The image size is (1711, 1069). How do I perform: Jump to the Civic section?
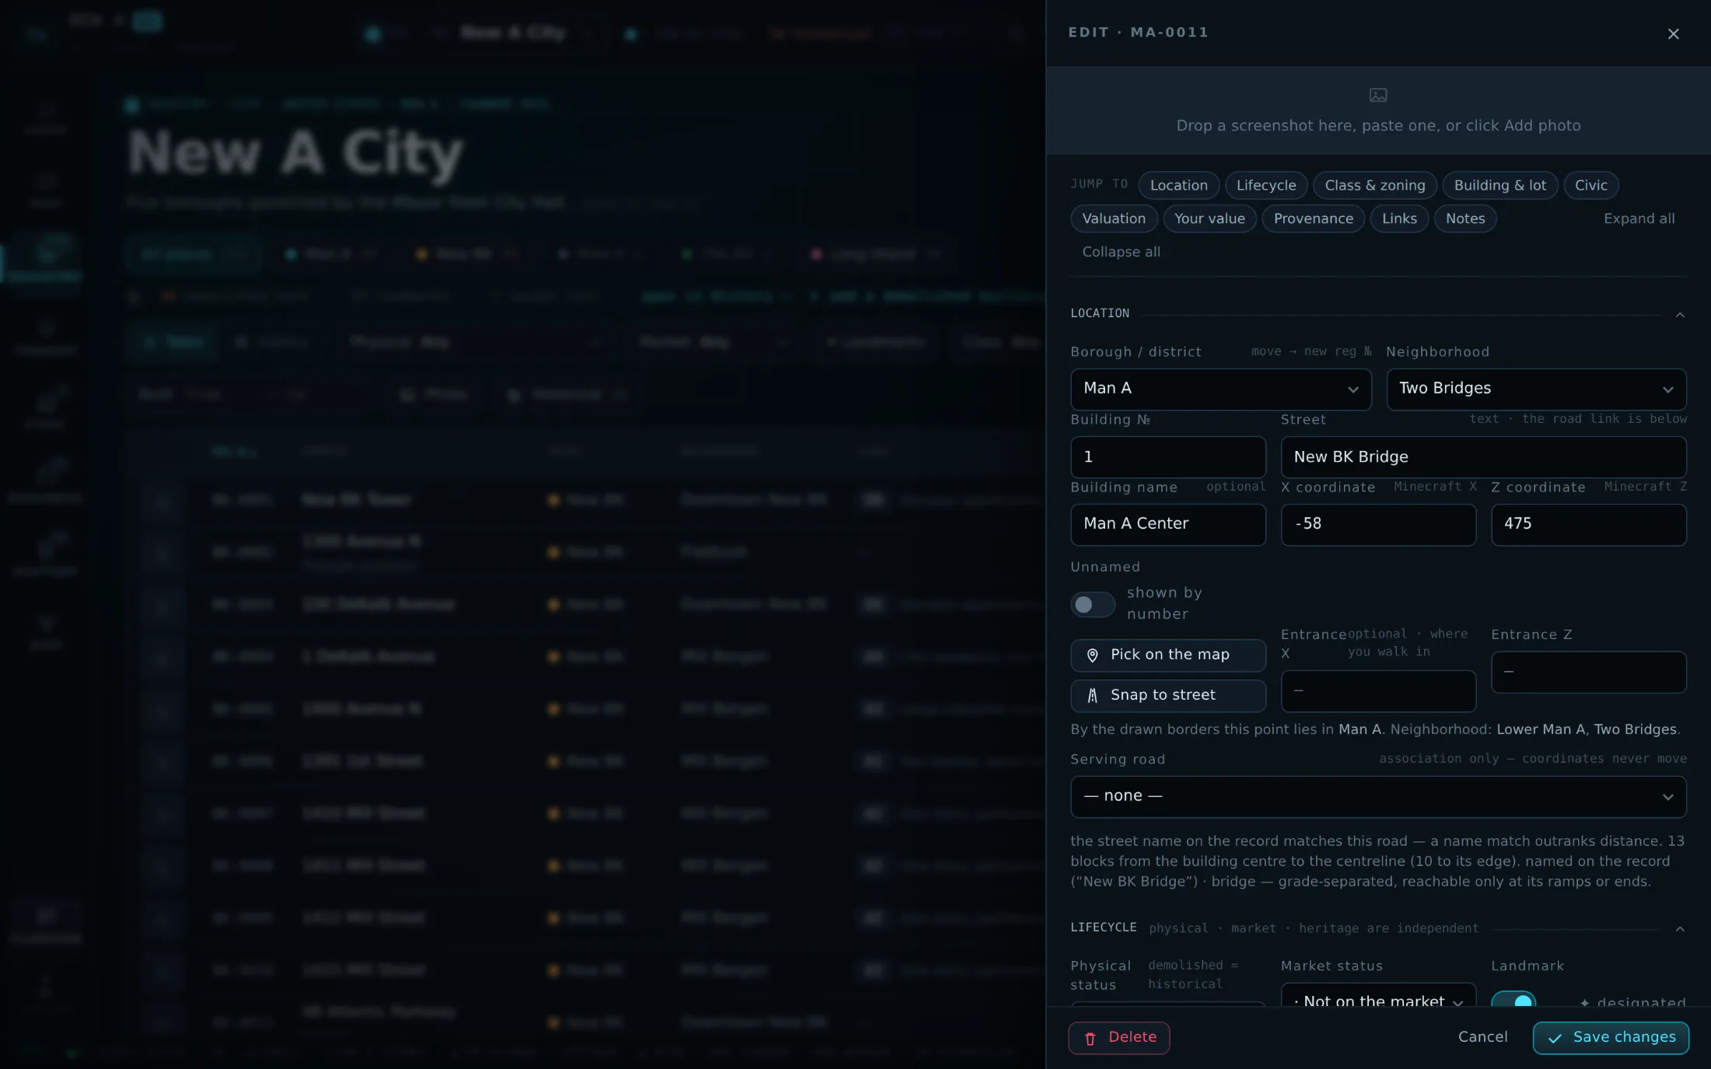tap(1590, 185)
